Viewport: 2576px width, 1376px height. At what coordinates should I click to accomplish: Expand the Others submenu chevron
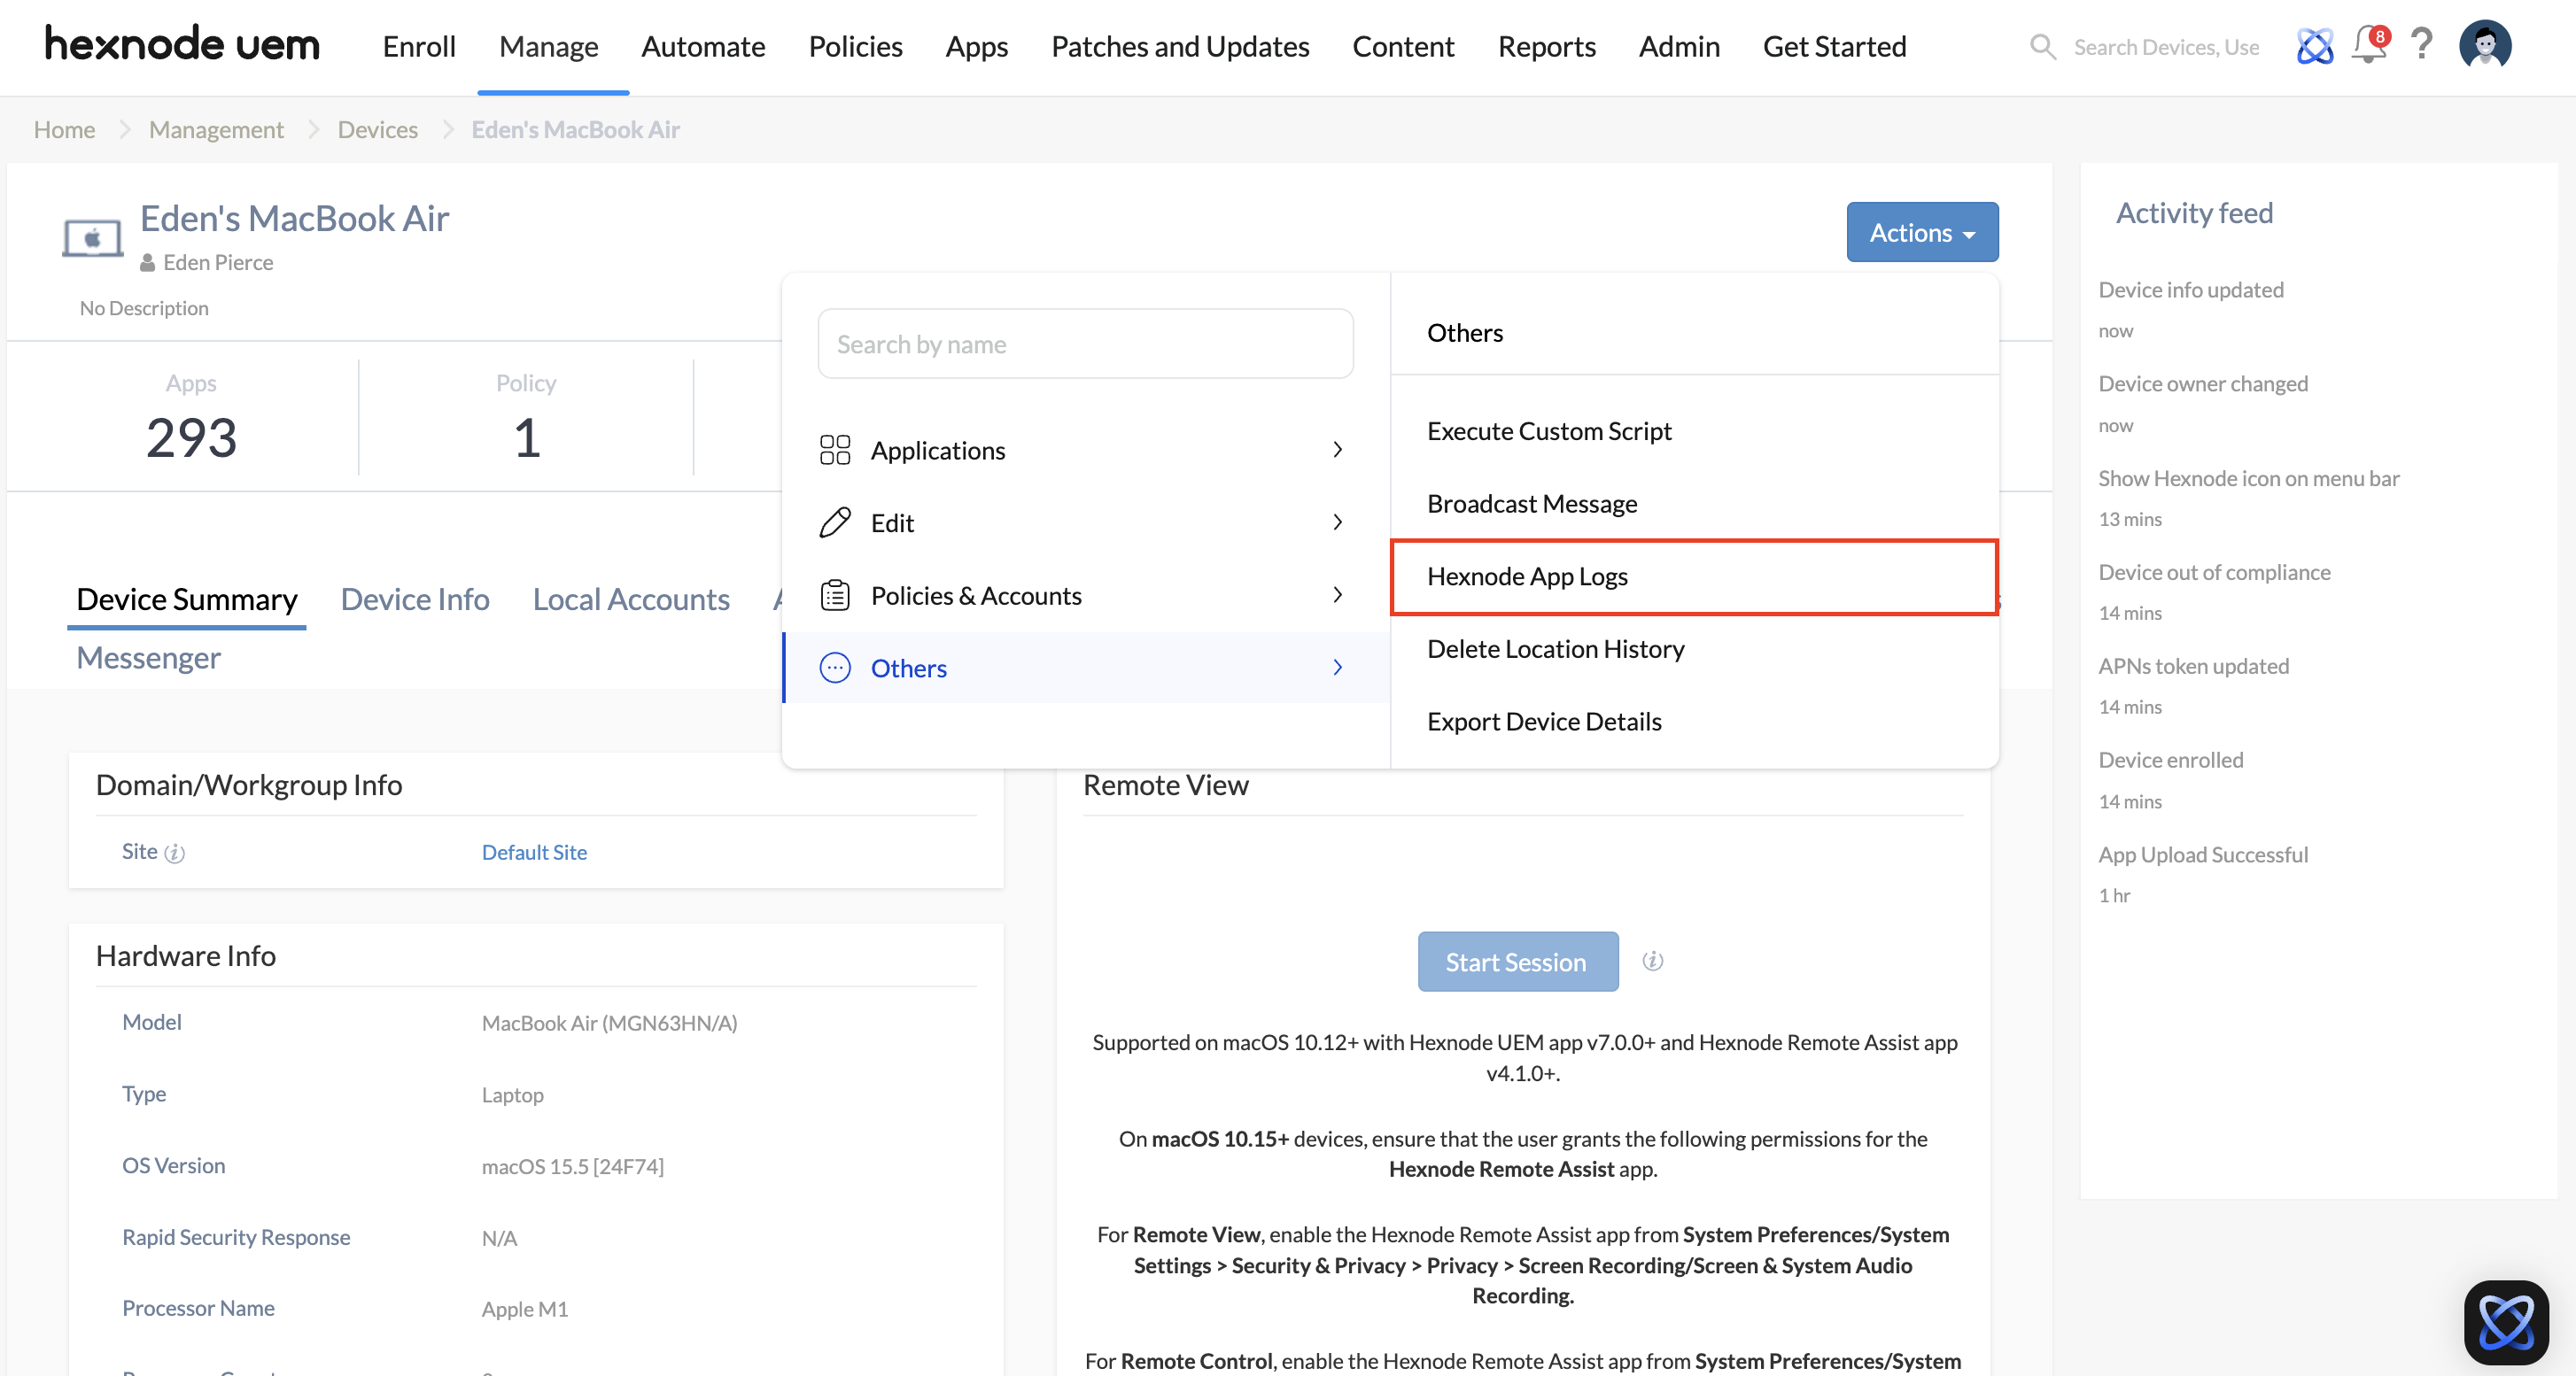1338,668
